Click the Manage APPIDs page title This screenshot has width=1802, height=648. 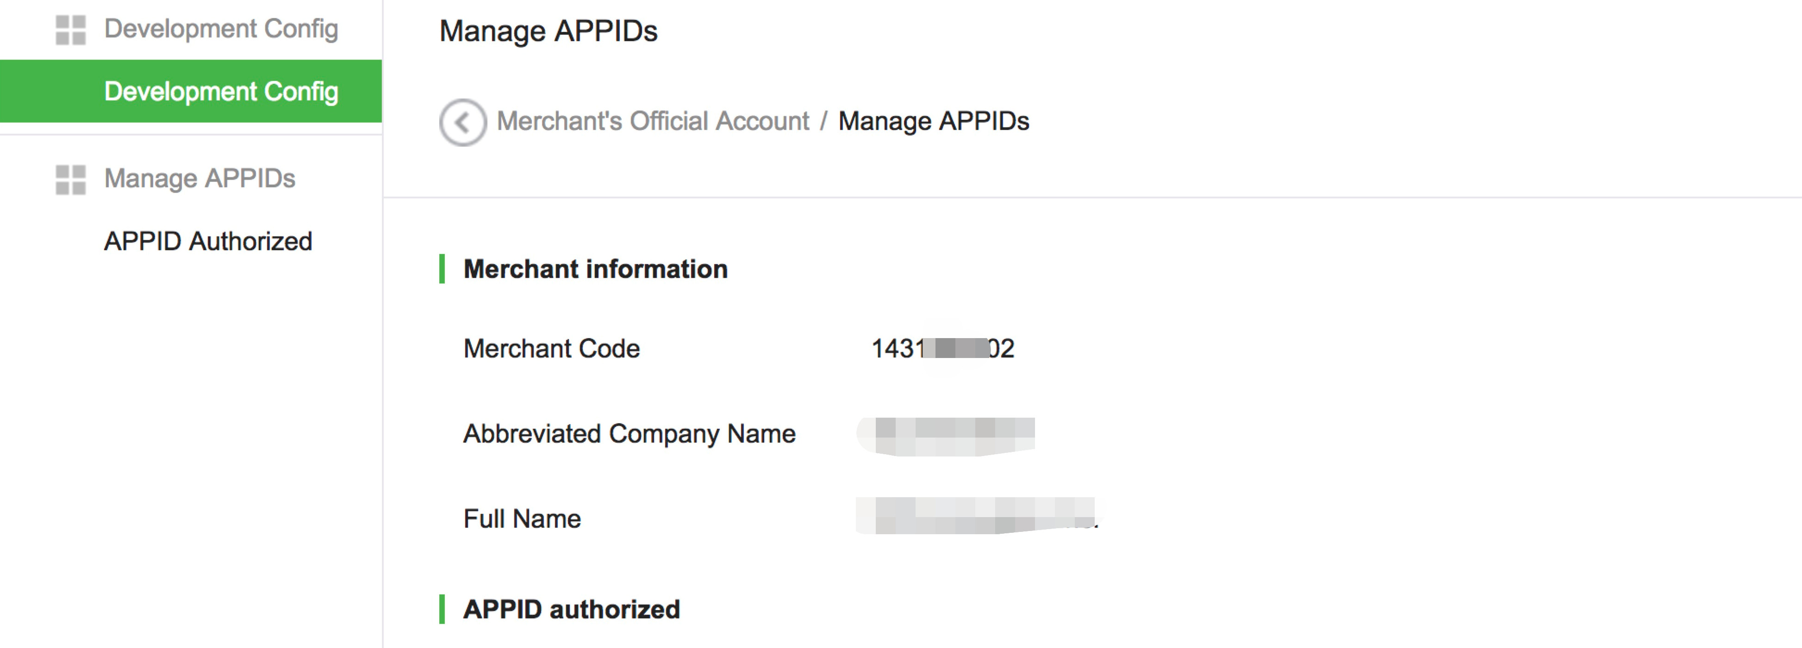point(548,31)
